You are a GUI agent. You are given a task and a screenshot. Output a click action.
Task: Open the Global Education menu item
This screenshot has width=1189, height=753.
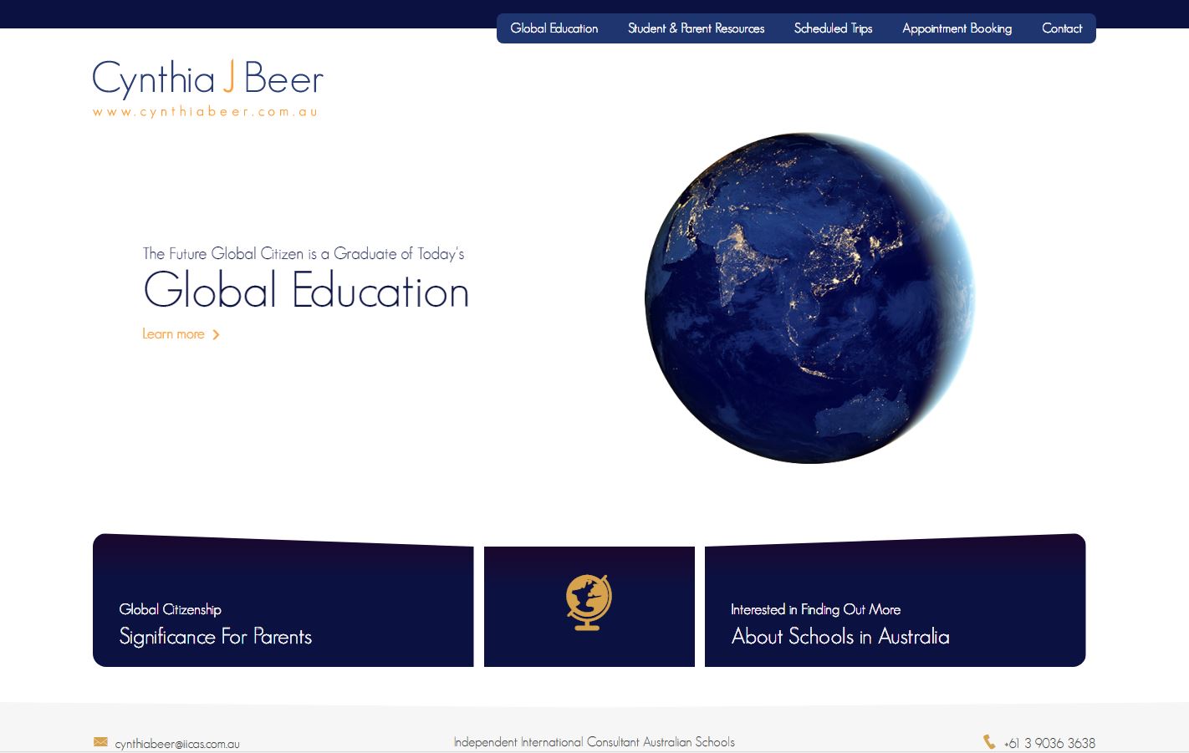(x=554, y=28)
